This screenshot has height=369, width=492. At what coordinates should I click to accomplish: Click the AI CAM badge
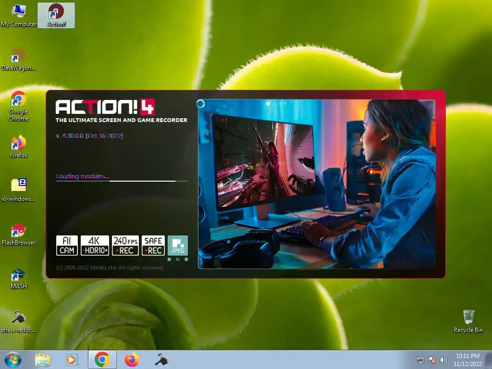tap(67, 246)
